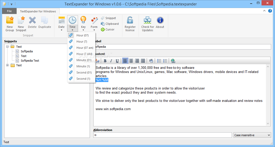The image size is (275, 147).
Task: Select Hour (07 am) menu entry
Action: 81,48
